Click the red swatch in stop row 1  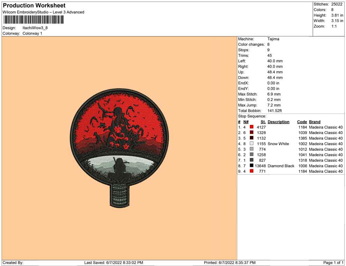click(252, 127)
